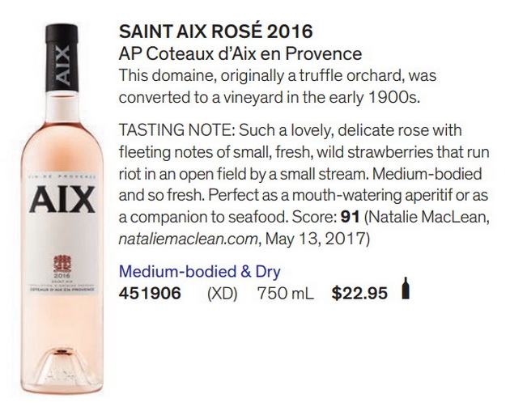
Task: Click the 750 mL bottle size text
Action: click(x=286, y=294)
